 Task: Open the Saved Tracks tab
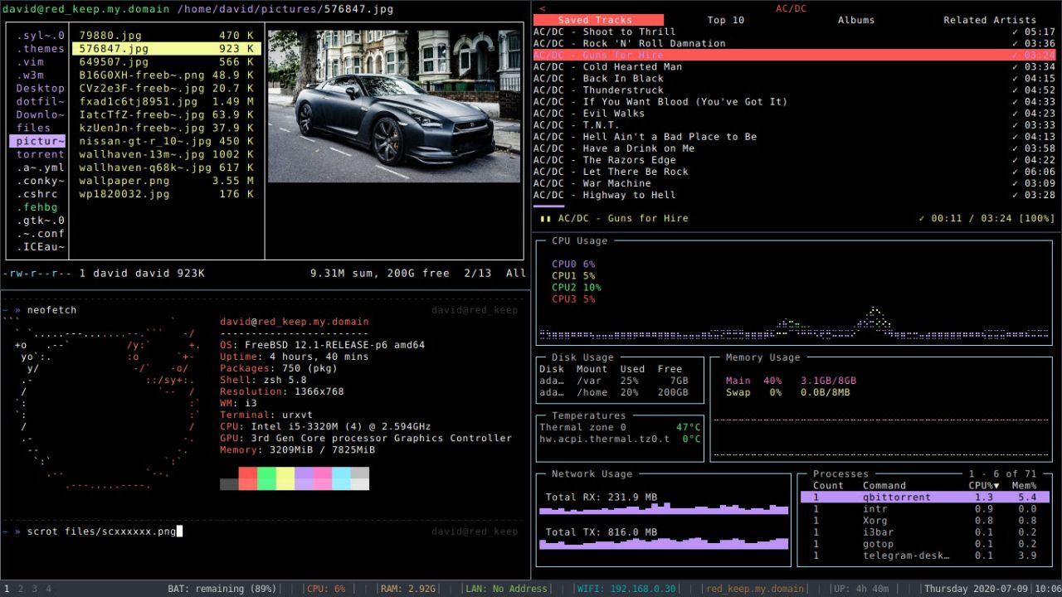[598, 20]
